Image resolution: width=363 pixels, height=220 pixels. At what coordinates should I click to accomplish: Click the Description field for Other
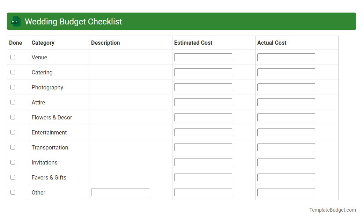pyautogui.click(x=120, y=192)
